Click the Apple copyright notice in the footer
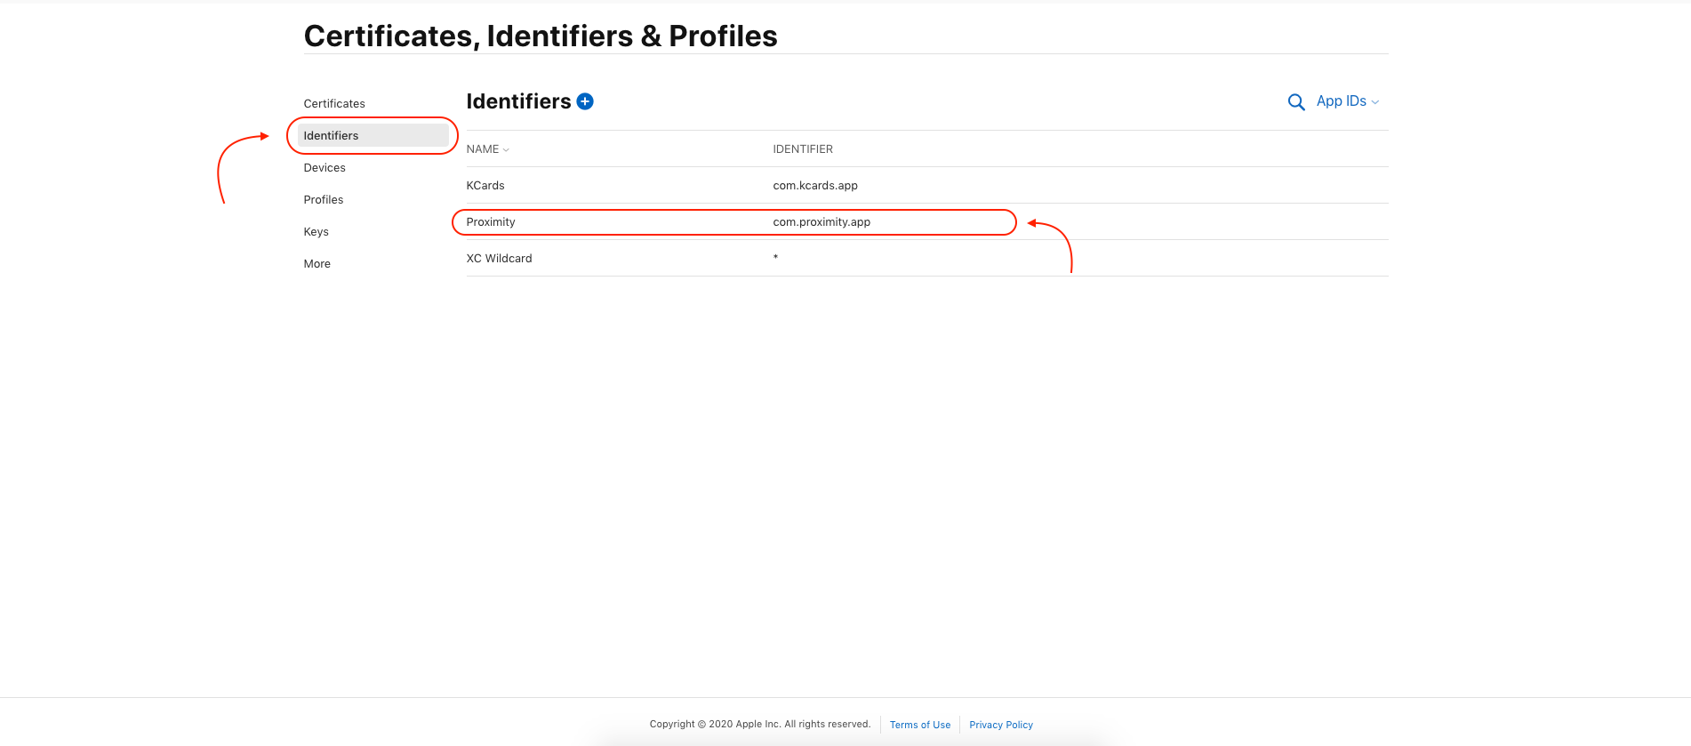 click(x=760, y=724)
